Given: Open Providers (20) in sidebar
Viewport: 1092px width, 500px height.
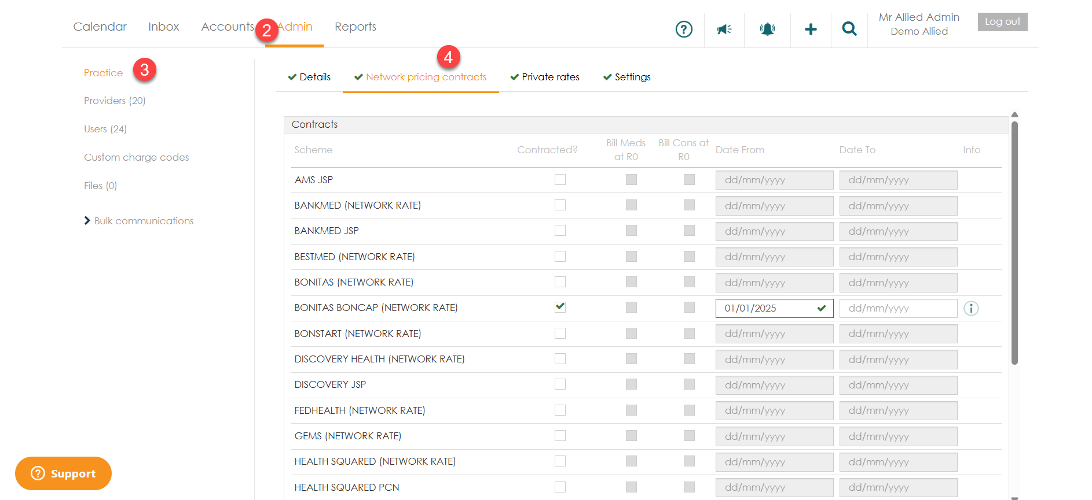Looking at the screenshot, I should point(115,101).
